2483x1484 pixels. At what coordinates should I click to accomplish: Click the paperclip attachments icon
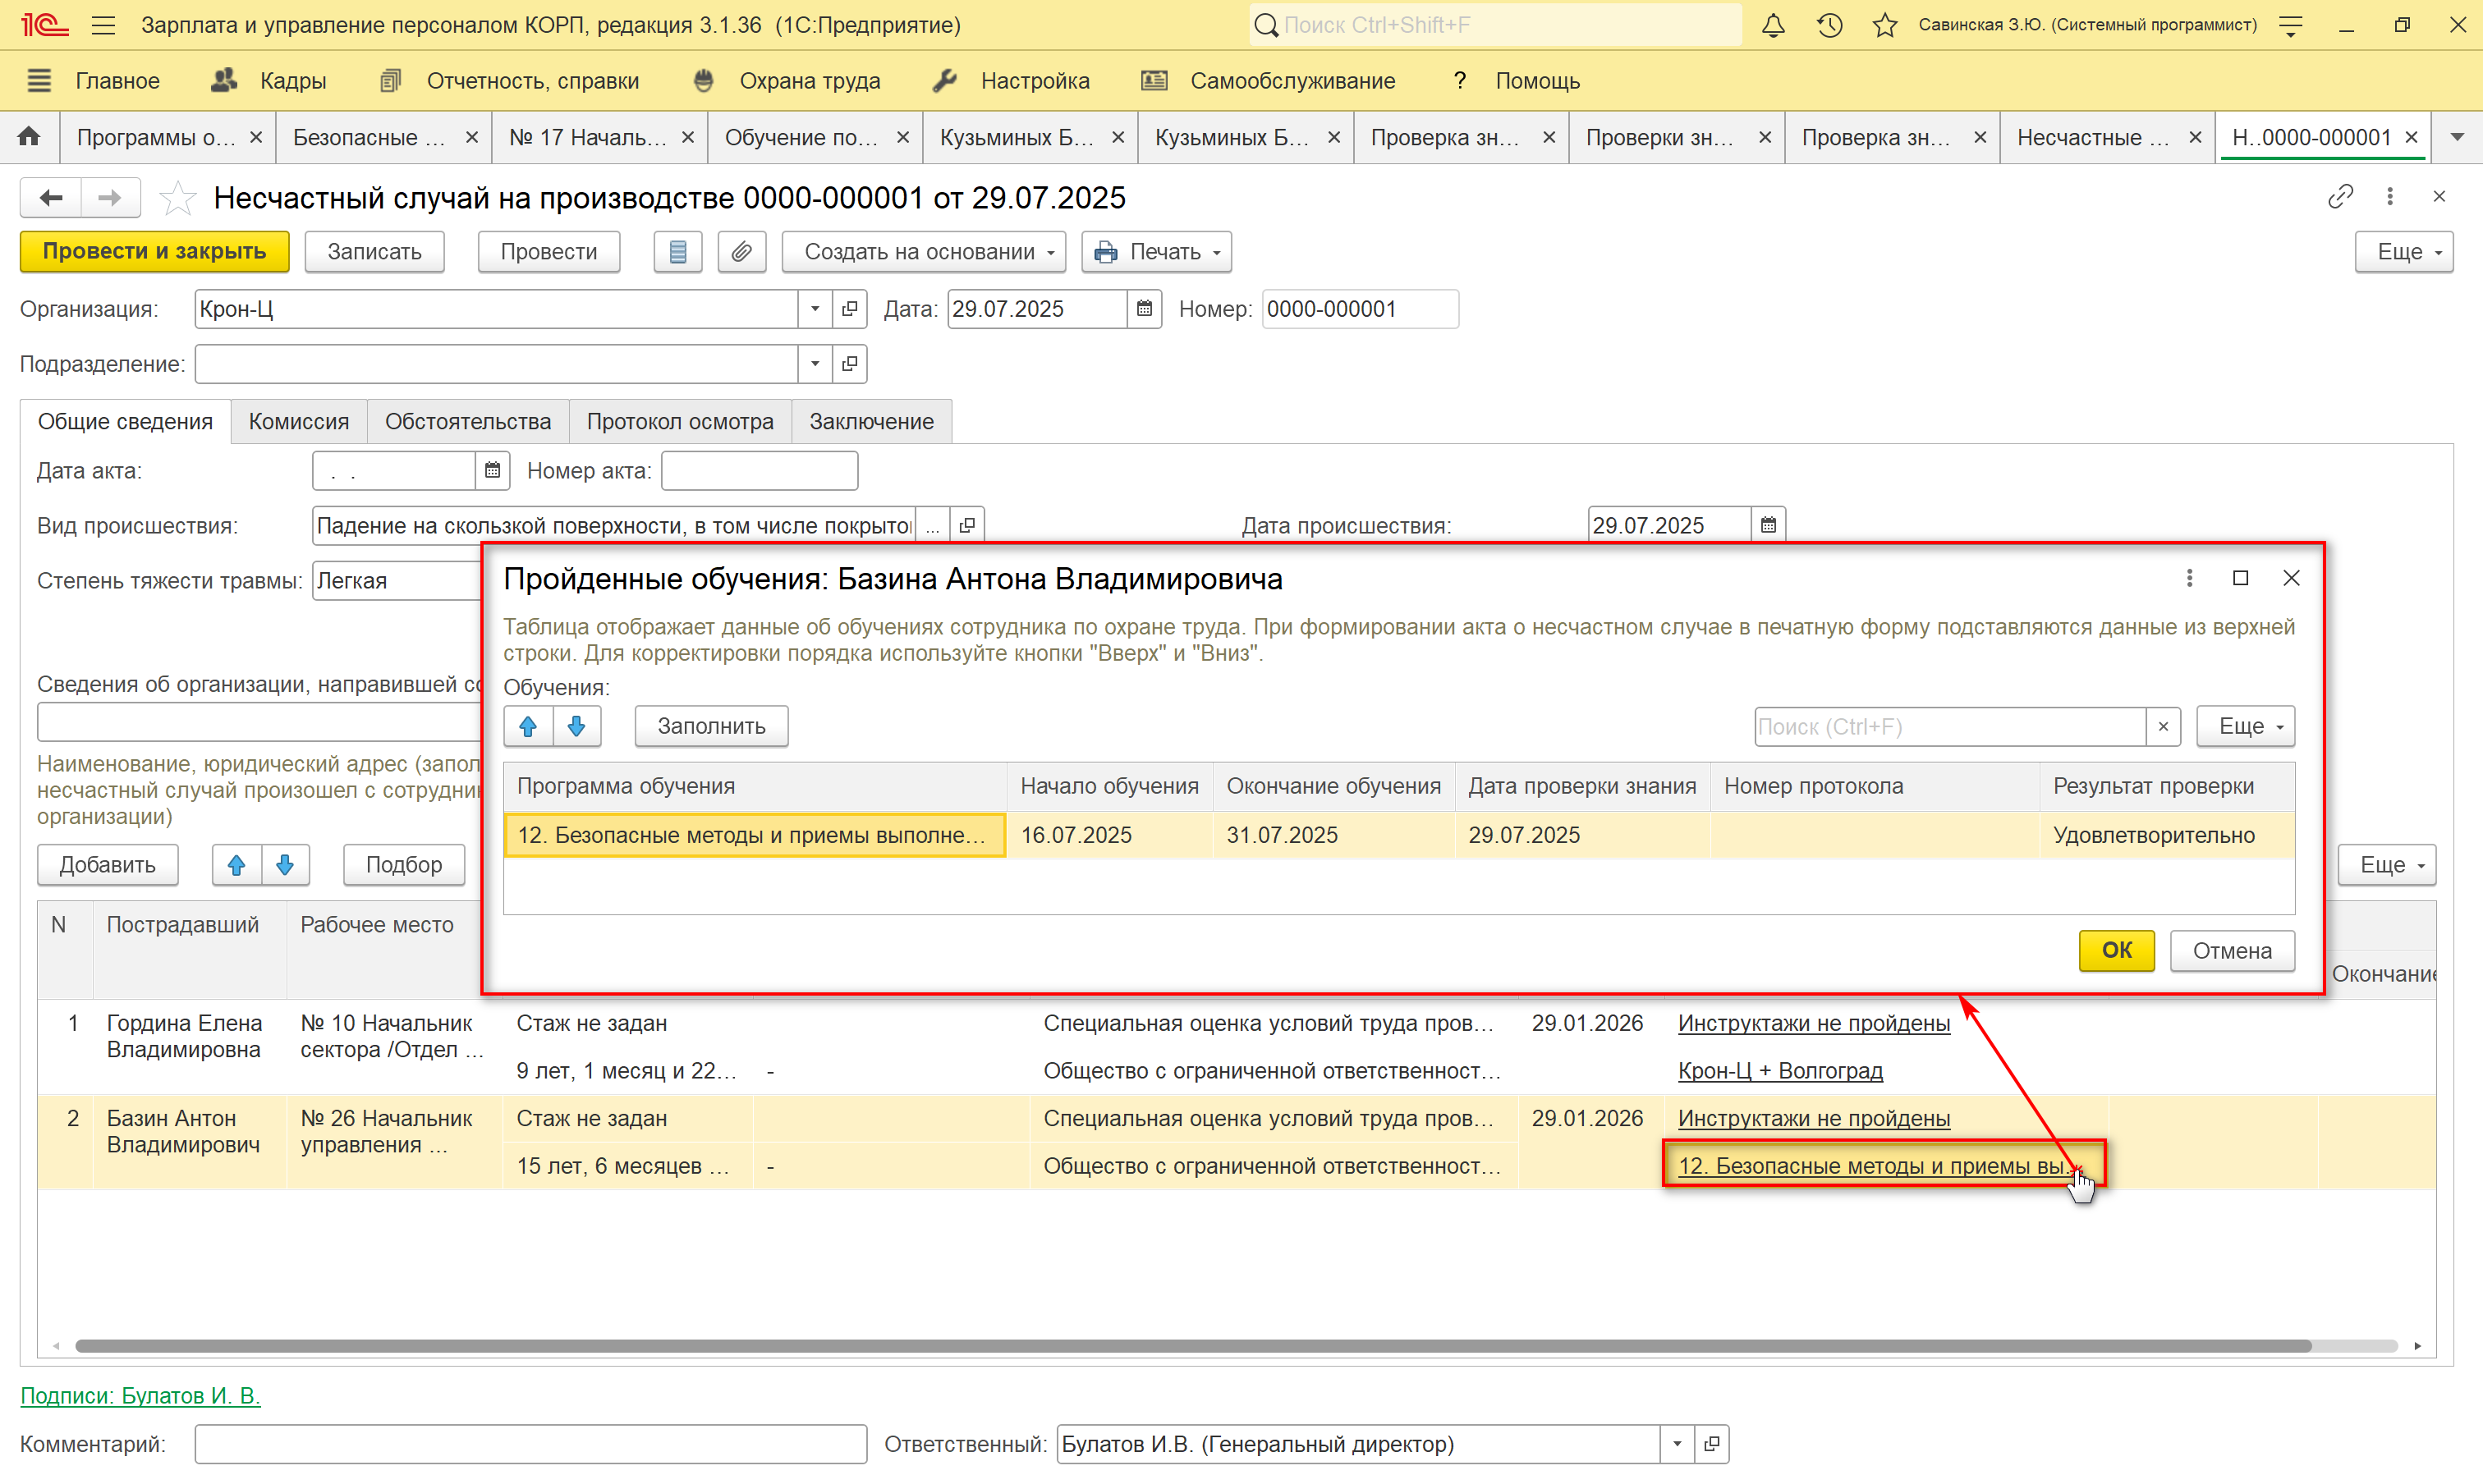[x=741, y=252]
